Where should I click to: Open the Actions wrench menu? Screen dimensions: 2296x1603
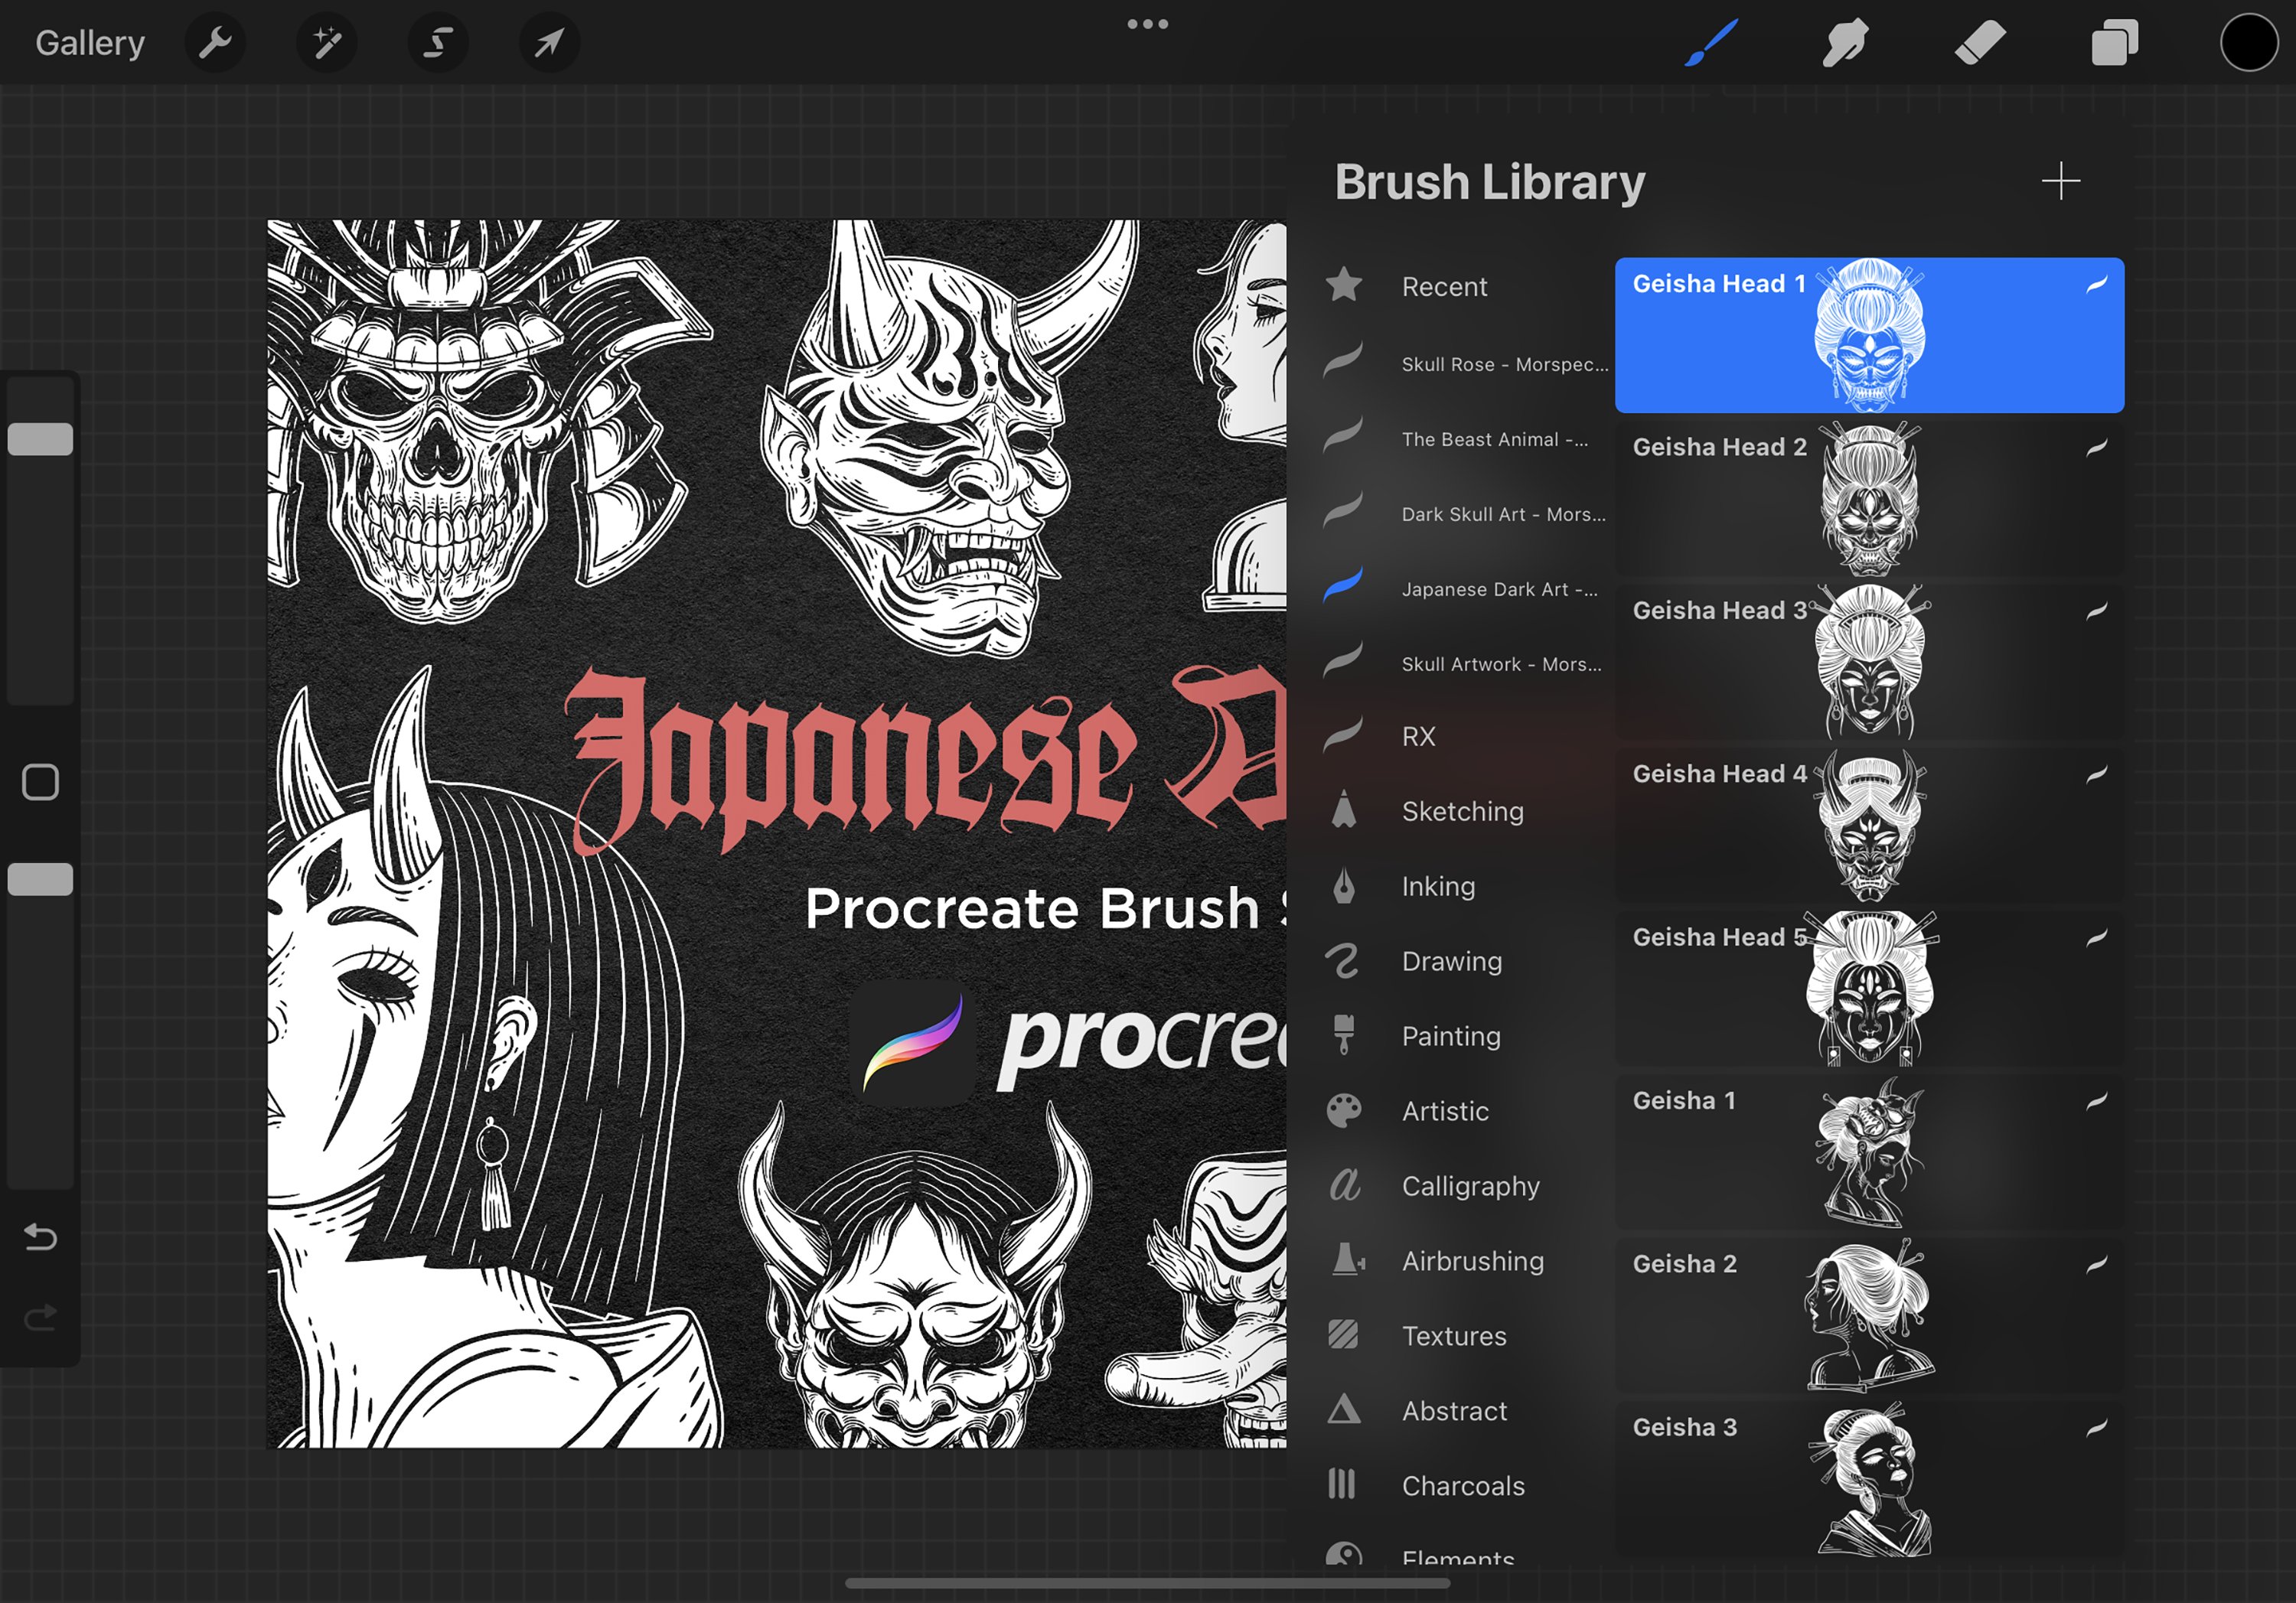point(215,43)
